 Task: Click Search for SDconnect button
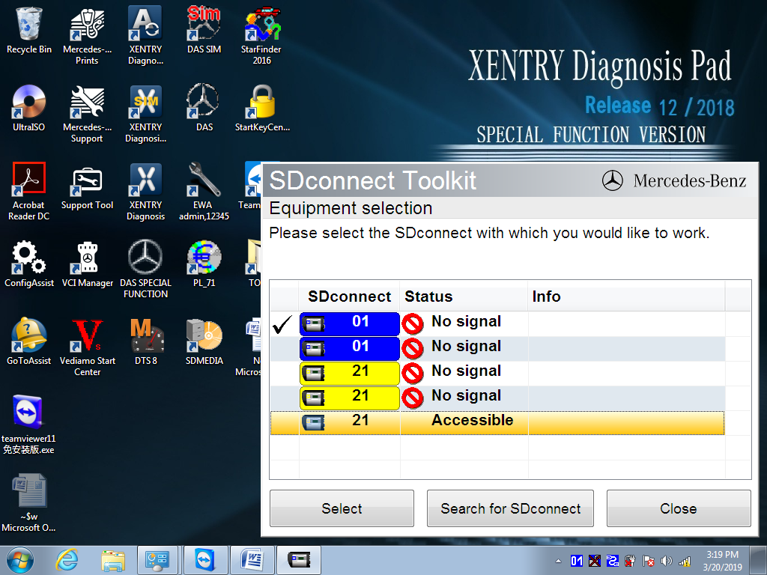click(510, 508)
